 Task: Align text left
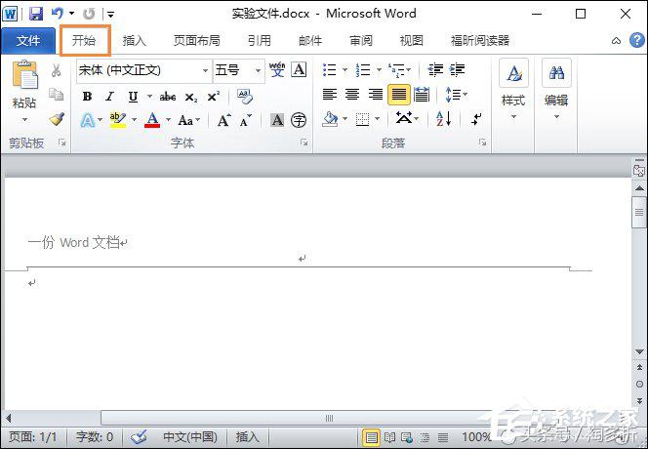(330, 95)
